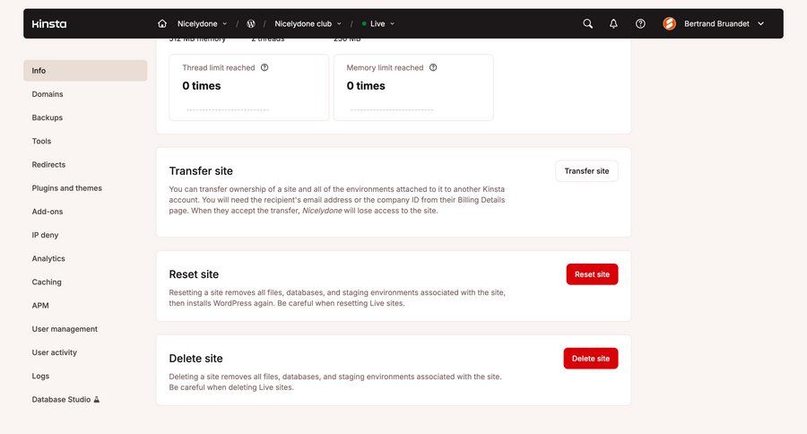
Task: Click the WordPress icon in breadcrumb
Action: point(251,24)
